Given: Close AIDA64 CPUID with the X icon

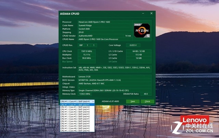Looking at the screenshot, I should click(x=151, y=13).
